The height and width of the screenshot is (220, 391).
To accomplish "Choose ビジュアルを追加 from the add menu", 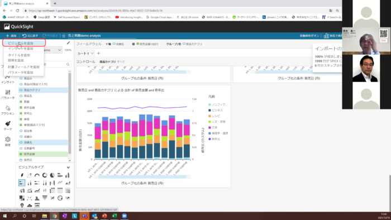I will click(24, 43).
